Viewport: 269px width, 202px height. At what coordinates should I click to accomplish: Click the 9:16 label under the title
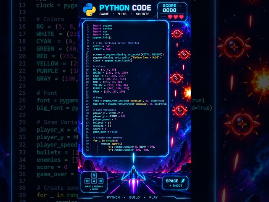pos(122,14)
